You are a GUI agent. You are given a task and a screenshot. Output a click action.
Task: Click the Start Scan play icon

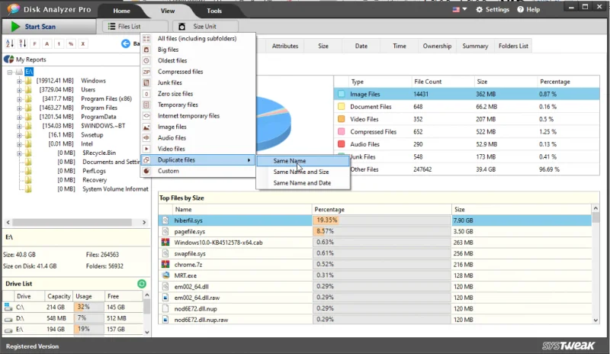(x=15, y=27)
